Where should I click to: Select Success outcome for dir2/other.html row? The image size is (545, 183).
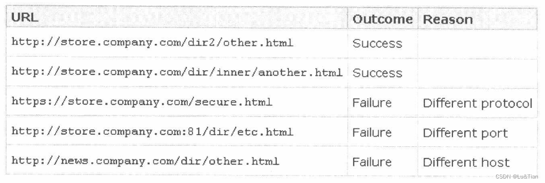point(377,43)
